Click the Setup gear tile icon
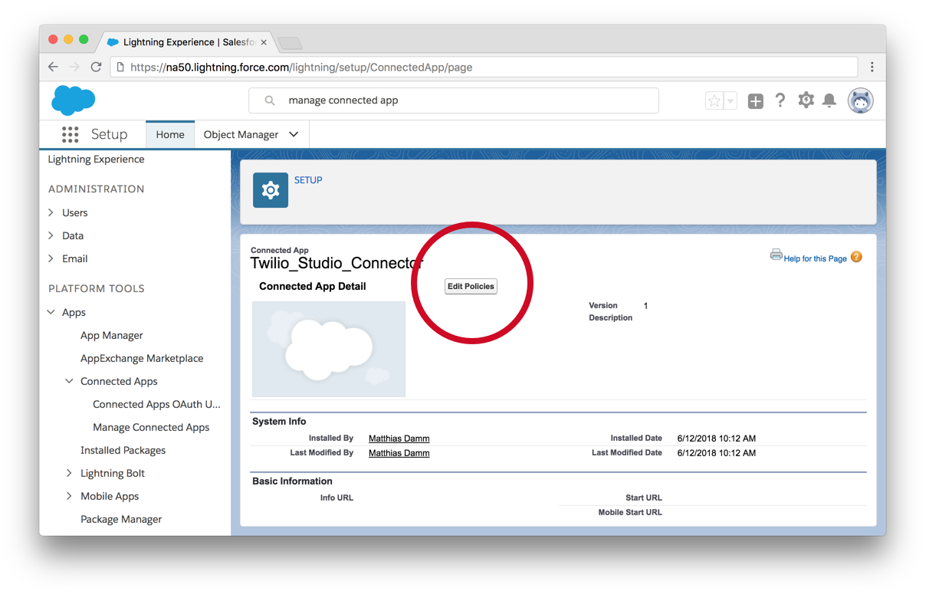 271,190
